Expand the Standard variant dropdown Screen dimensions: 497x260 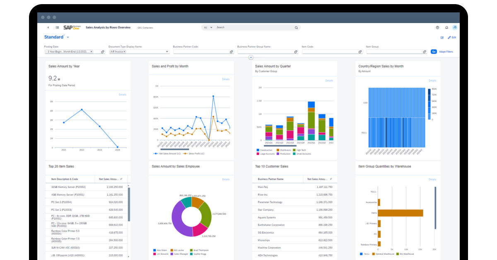click(67, 37)
